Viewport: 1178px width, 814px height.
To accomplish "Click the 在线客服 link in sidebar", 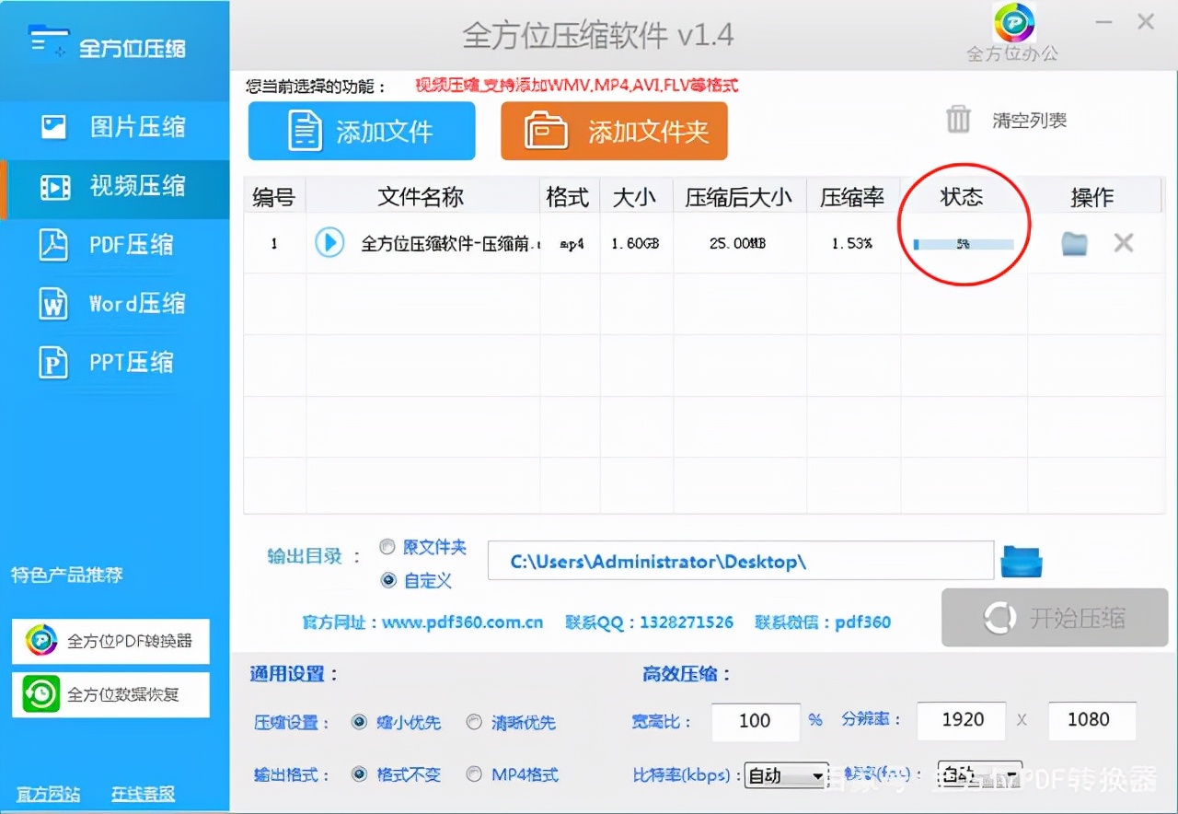I will 144,794.
